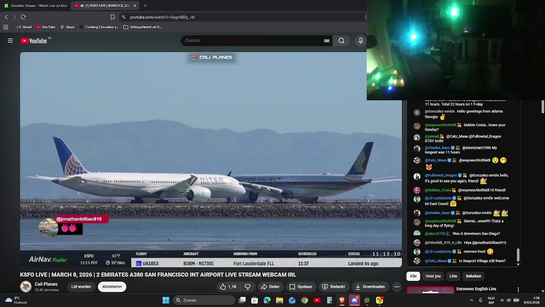Open the Mail app on taskbar

point(292,300)
